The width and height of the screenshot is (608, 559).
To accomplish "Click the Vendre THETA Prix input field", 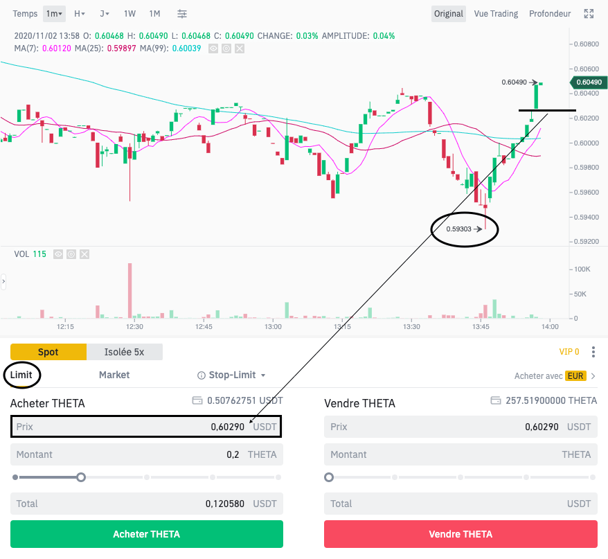I will 460,427.
